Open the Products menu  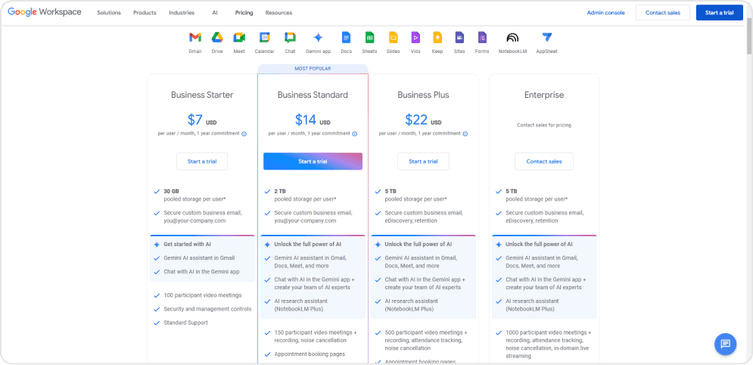click(x=145, y=13)
